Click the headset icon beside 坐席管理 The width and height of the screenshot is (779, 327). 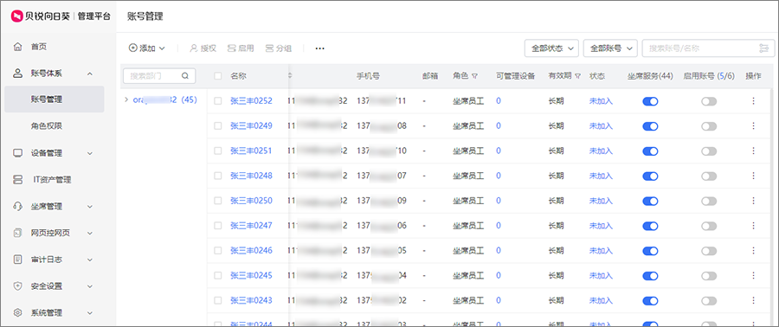click(18, 207)
